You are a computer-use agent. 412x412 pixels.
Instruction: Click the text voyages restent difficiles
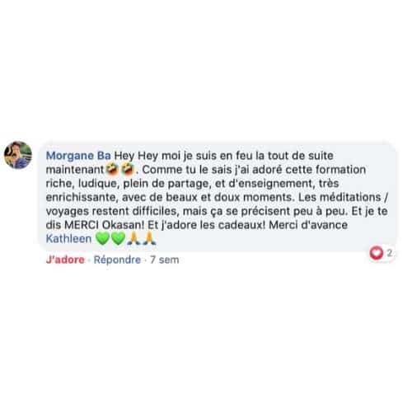110,211
